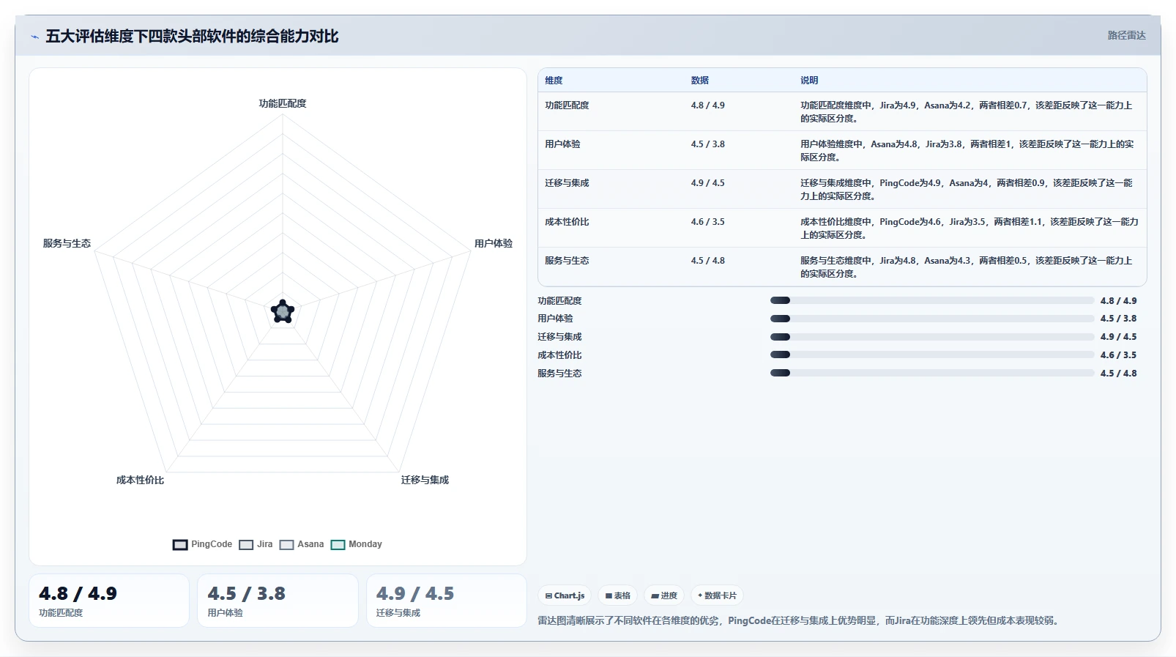Click the 数据 column header in the table
Screen dimensions: 1176x657
pyautogui.click(x=700, y=81)
